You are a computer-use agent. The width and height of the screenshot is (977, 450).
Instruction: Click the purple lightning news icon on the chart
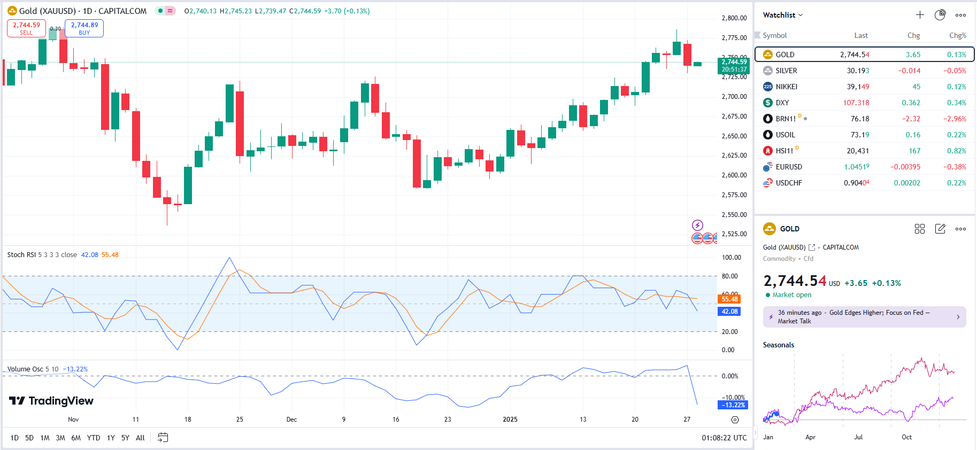697,225
